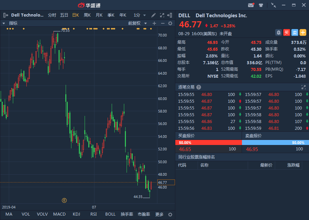Click the blue 50.00% sell ratio bar

pos(275,143)
